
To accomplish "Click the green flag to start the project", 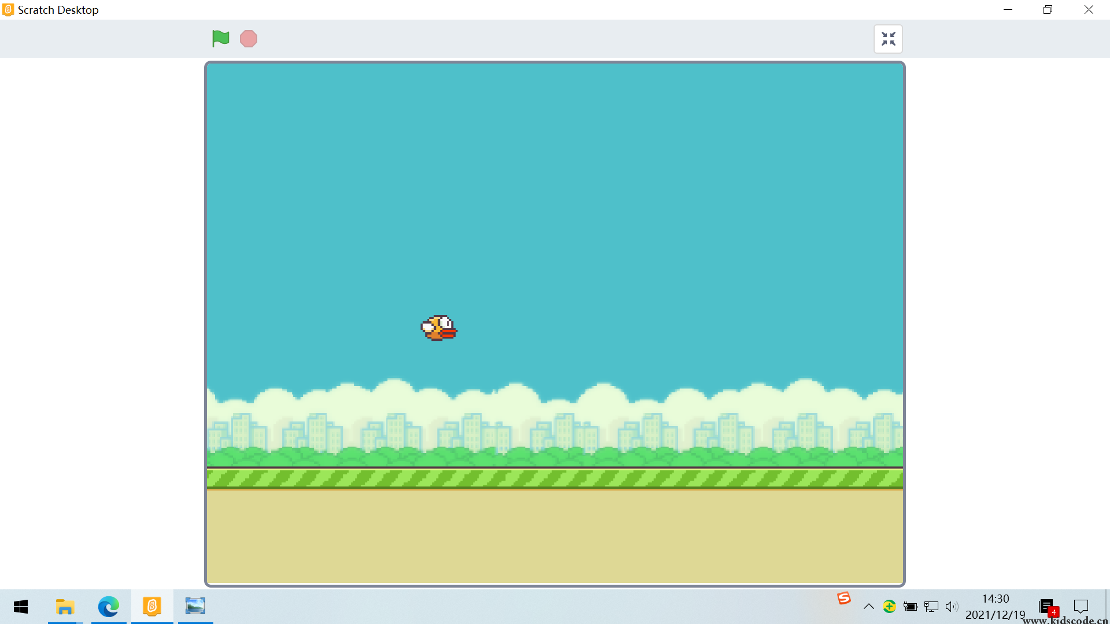I will coord(221,39).
